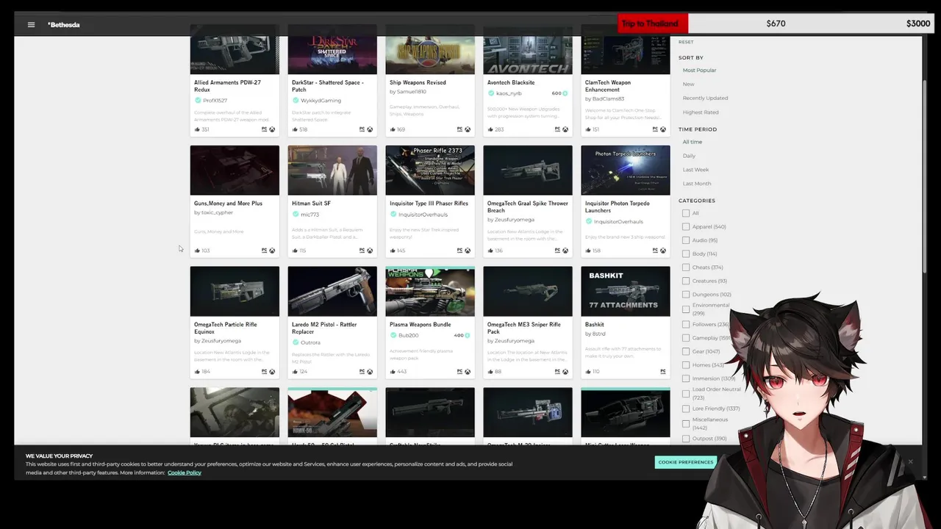This screenshot has height=529, width=941.
Task: Open the Cookie Policy link
Action: [x=184, y=472]
